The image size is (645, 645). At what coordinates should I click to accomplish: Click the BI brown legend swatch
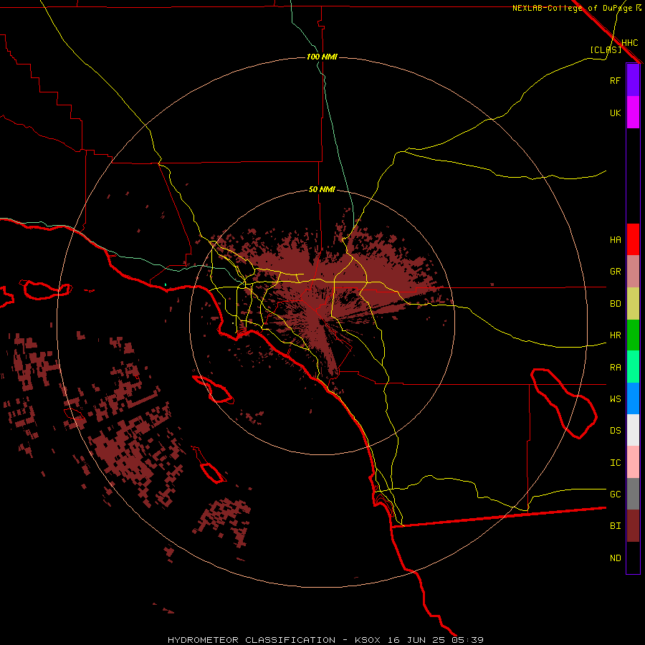[x=633, y=526]
